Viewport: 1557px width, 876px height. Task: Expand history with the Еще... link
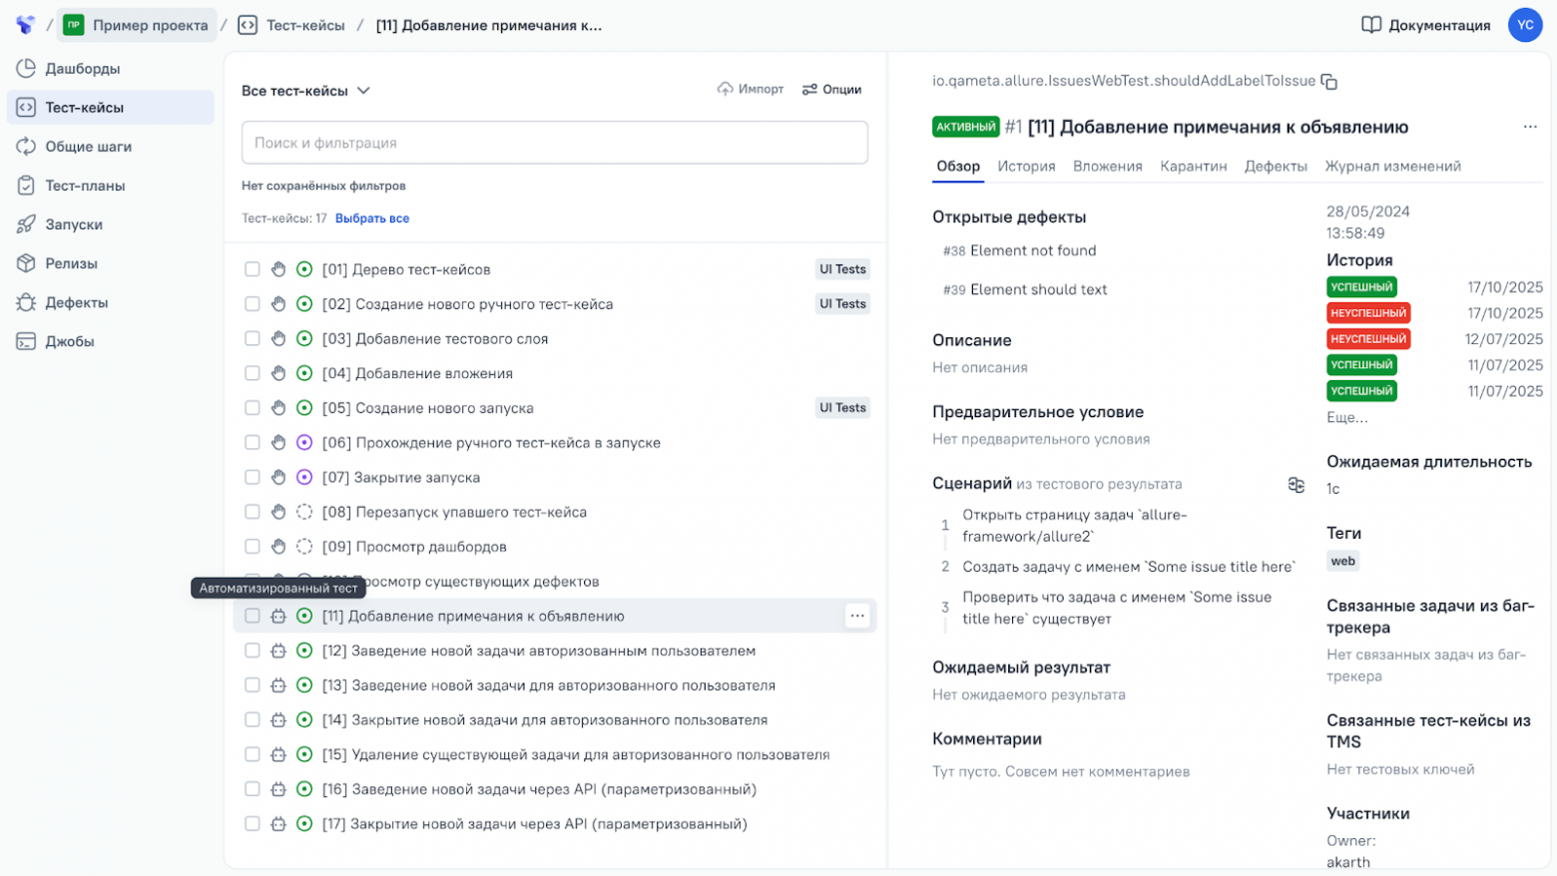(x=1346, y=417)
